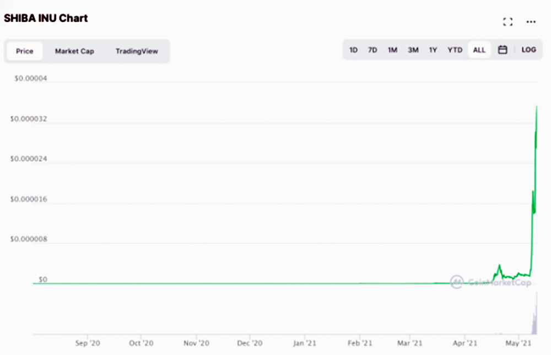This screenshot has width=551, height=355.
Task: Select YTD time range
Action: (455, 50)
